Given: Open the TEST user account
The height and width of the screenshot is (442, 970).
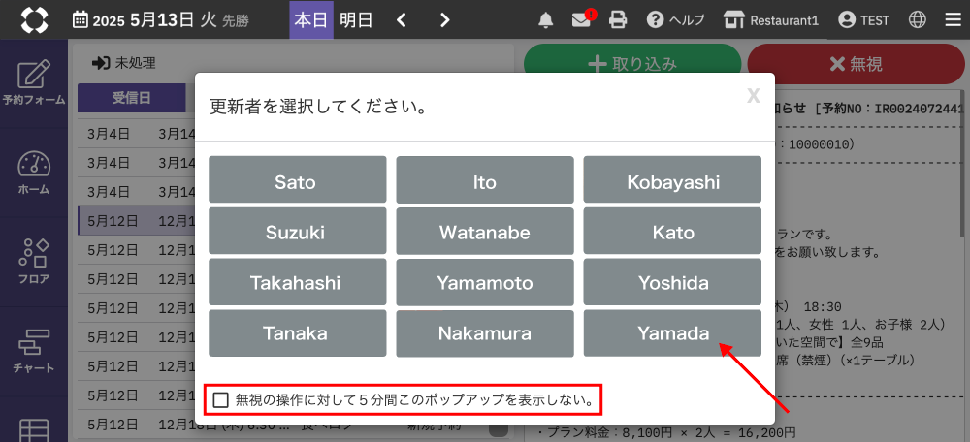Looking at the screenshot, I should click(x=863, y=20).
